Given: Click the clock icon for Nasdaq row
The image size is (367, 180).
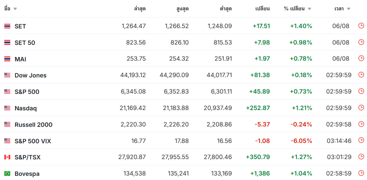Looking at the screenshot, I should pos(361,108).
